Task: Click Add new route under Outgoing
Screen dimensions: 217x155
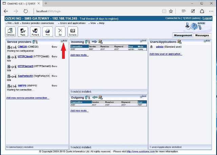Action: pyautogui.click(x=79, y=111)
